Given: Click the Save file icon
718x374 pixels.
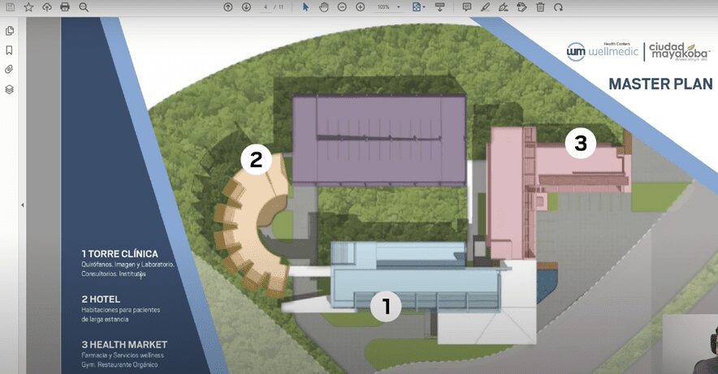Looking at the screenshot, I should (10, 6).
